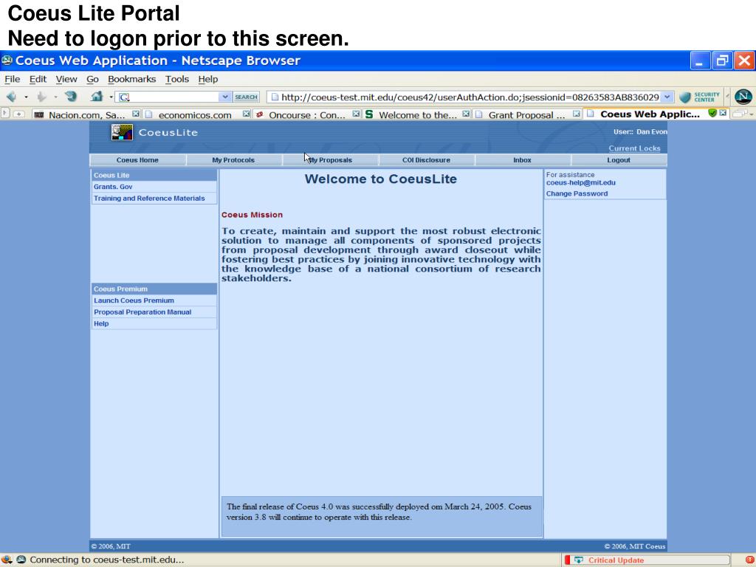Open the Proposal Preparation Manual
The width and height of the screenshot is (756, 567).
coord(142,312)
